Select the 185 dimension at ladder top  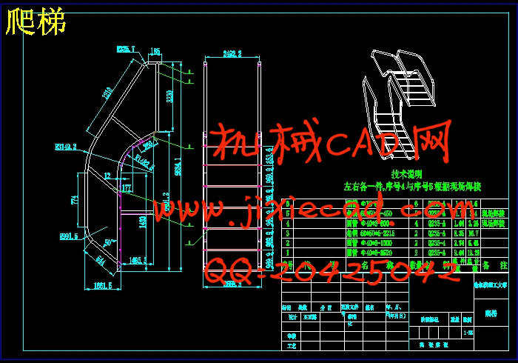(155, 51)
